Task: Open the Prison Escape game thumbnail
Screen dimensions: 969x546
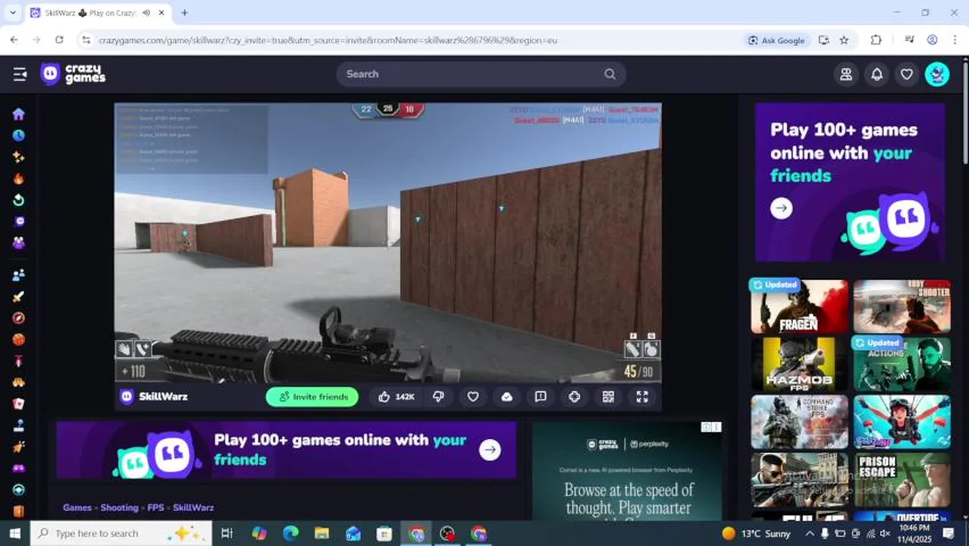Action: coord(902,479)
